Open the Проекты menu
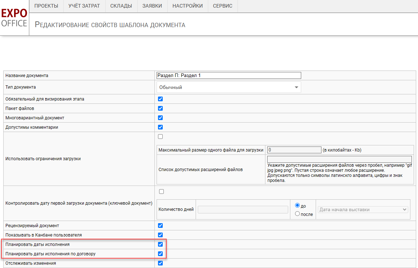Image resolution: width=418 pixels, height=268 pixels. 46,6
